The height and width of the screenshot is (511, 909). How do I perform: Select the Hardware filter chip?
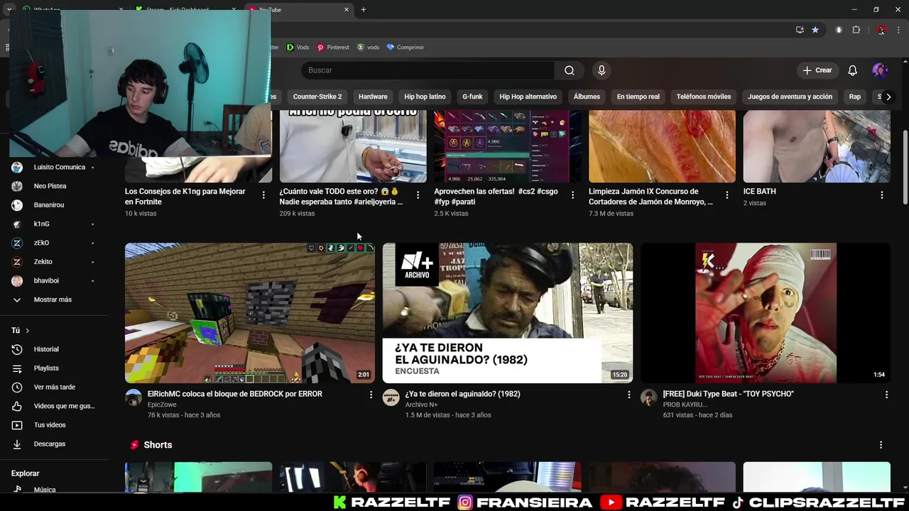coord(373,97)
